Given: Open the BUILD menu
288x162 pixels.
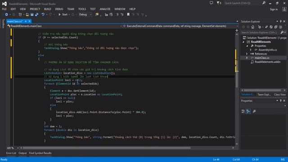Looking at the screenshot, I should (48, 9).
